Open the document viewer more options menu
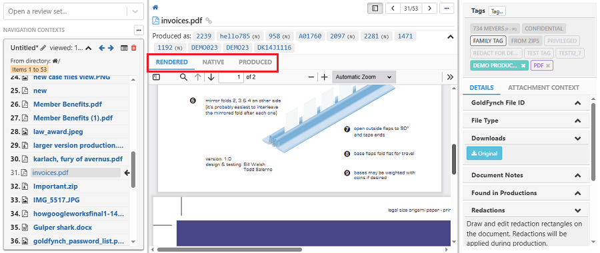This screenshot has height=253, width=600. point(447,8)
